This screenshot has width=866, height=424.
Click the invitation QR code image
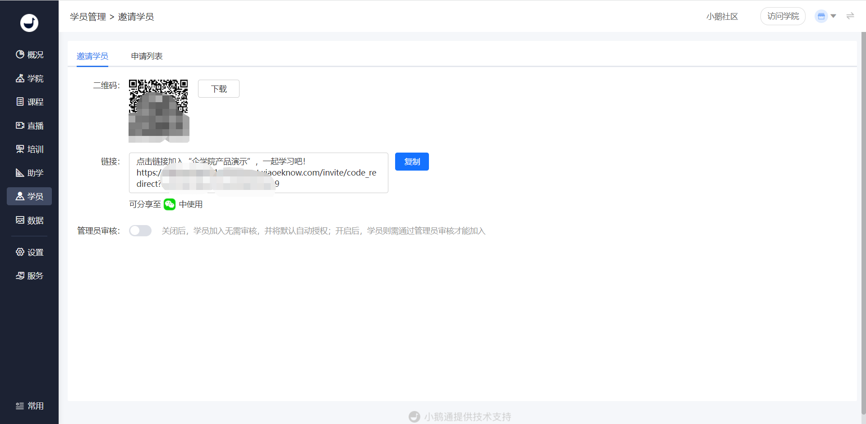pyautogui.click(x=159, y=111)
